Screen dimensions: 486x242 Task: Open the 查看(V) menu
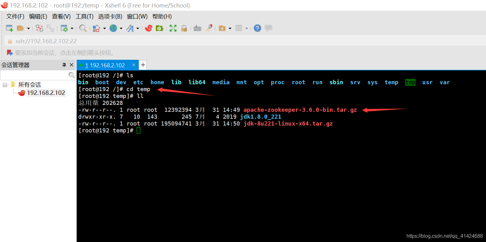point(61,17)
